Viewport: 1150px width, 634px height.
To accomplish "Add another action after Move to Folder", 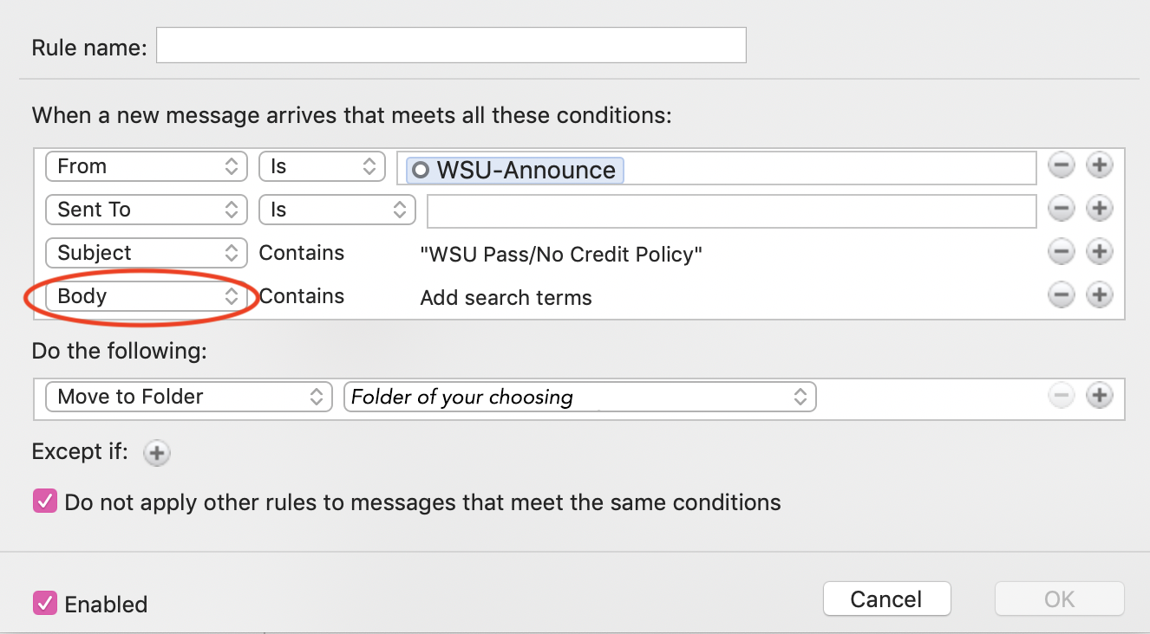I will (x=1099, y=396).
